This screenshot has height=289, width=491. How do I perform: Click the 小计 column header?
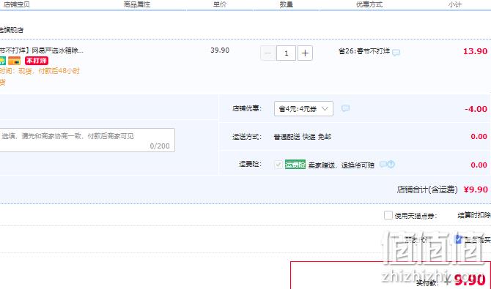[x=454, y=4]
